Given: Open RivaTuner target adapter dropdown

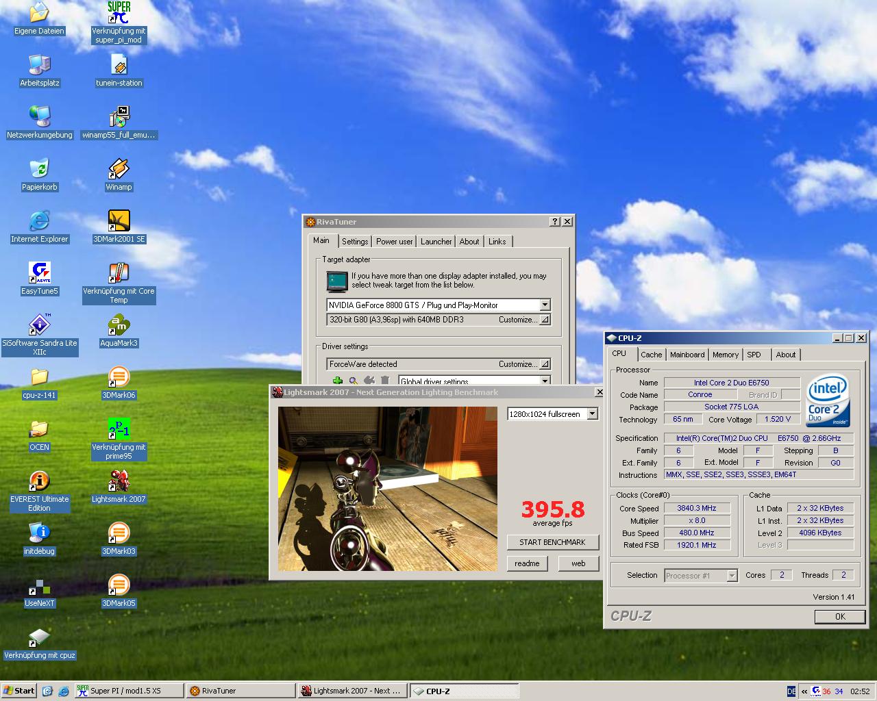Looking at the screenshot, I should 545,305.
